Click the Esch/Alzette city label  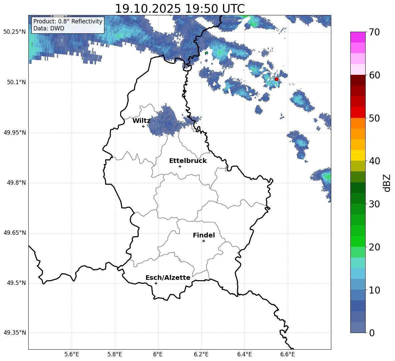[x=168, y=278]
